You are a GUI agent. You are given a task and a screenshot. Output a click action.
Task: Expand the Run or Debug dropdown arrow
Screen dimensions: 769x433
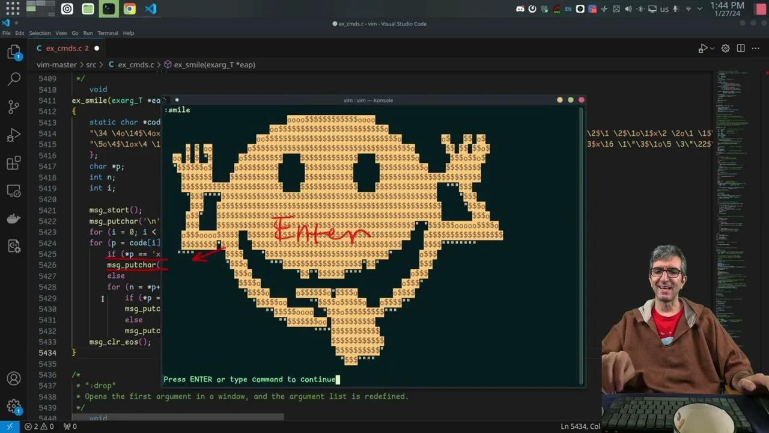click(x=713, y=48)
